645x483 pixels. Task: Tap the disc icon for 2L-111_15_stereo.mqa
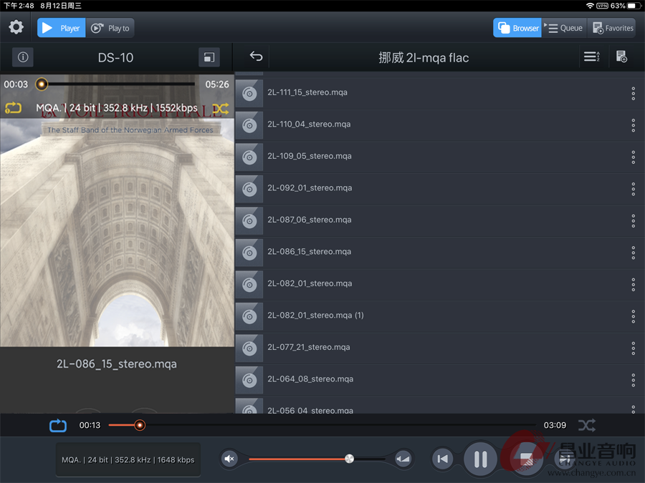pos(249,93)
